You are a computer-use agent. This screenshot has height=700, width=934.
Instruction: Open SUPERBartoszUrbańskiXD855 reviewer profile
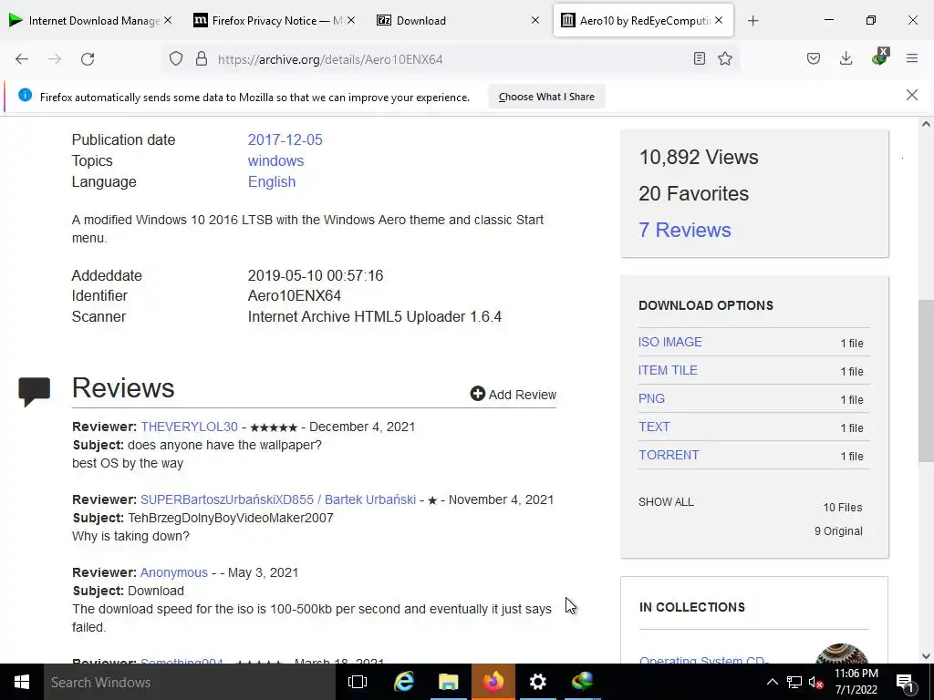(278, 499)
